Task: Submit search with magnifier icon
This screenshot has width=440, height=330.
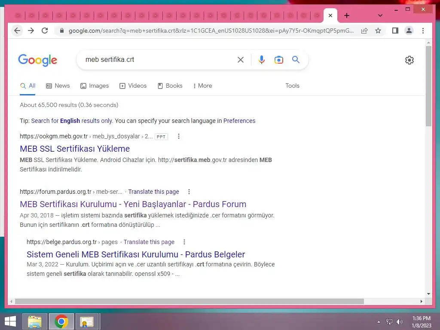Action: click(x=296, y=59)
